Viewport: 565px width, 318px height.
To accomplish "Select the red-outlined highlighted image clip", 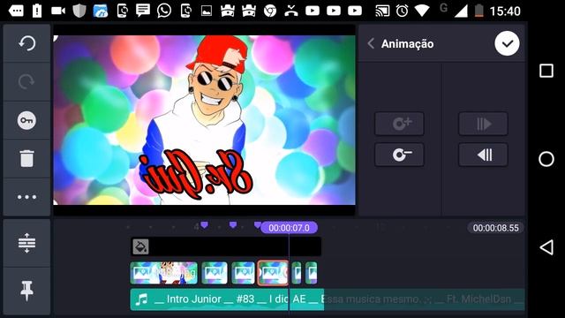I will 273,273.
